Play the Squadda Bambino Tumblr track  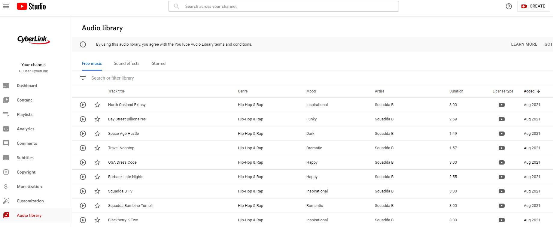(x=83, y=206)
